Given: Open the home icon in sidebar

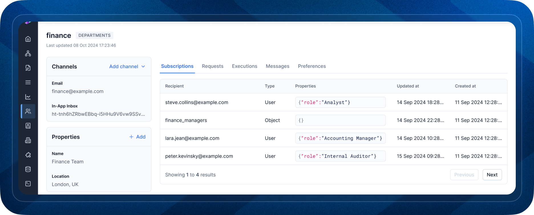Looking at the screenshot, I should pyautogui.click(x=28, y=39).
